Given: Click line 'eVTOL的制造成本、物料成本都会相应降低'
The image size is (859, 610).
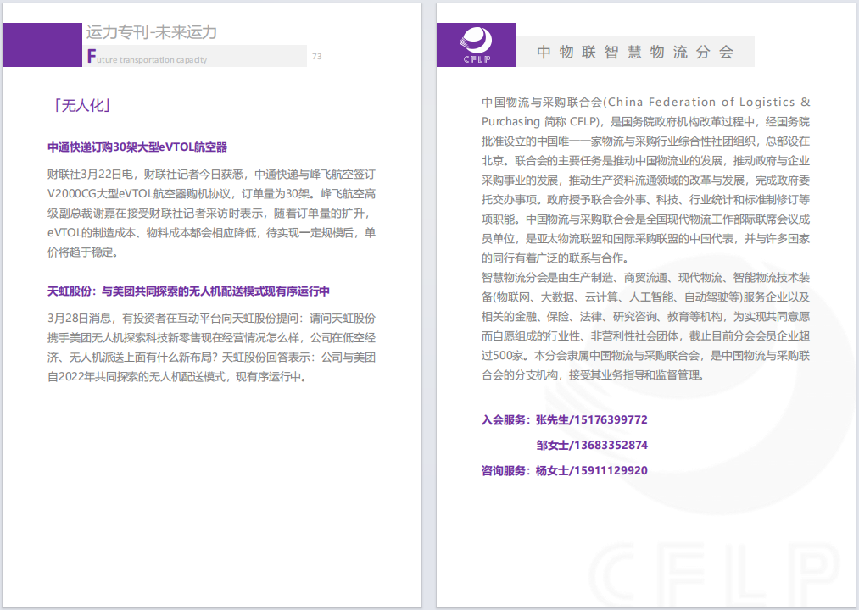Looking at the screenshot, I should pyautogui.click(x=211, y=233).
